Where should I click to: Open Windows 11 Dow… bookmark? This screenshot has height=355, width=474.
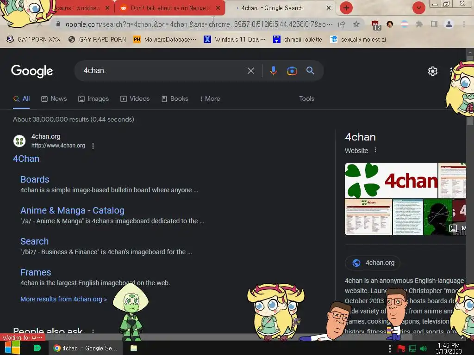235,40
